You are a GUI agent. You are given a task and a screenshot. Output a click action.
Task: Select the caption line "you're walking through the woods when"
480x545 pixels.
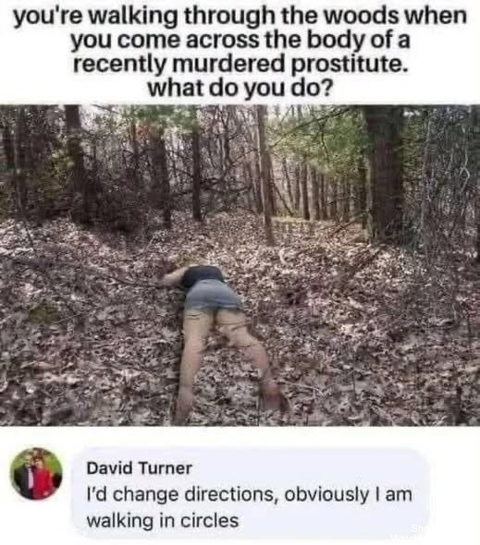[240, 17]
